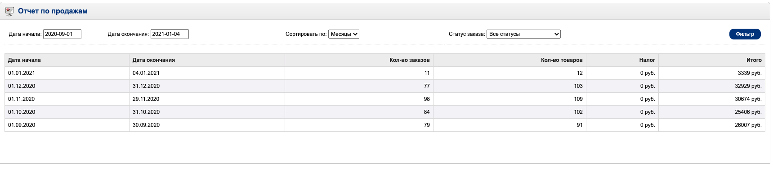The image size is (773, 178).
Task: Open the Статус заказа dropdown
Action: [523, 34]
